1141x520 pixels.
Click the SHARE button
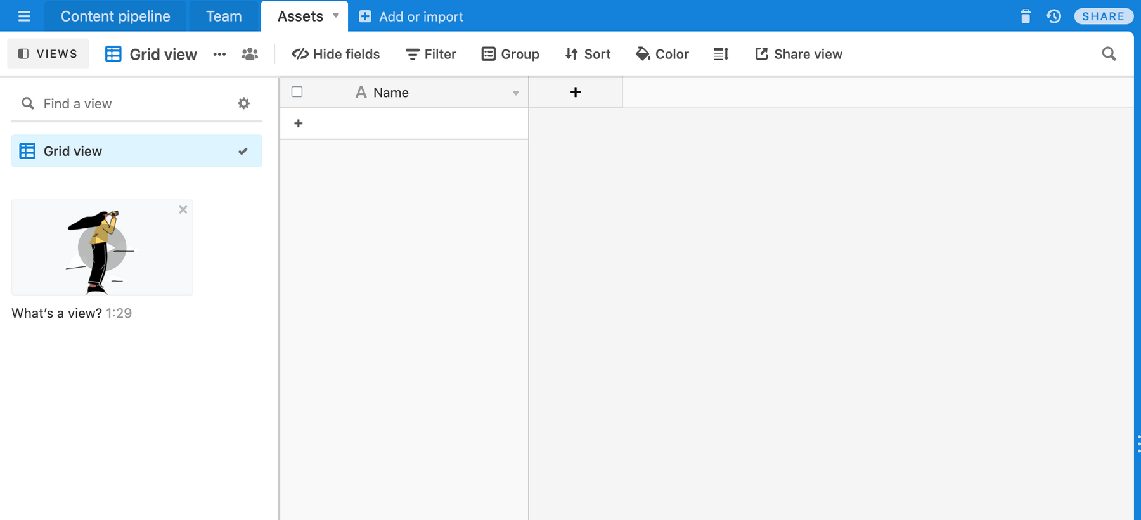[x=1103, y=16]
